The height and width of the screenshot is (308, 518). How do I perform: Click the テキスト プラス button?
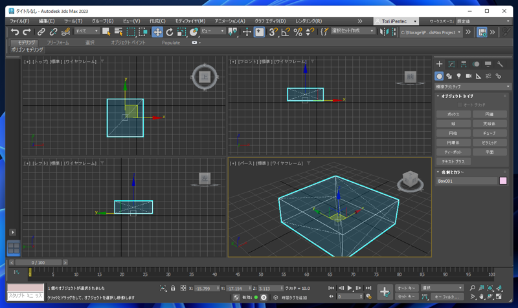point(453,161)
